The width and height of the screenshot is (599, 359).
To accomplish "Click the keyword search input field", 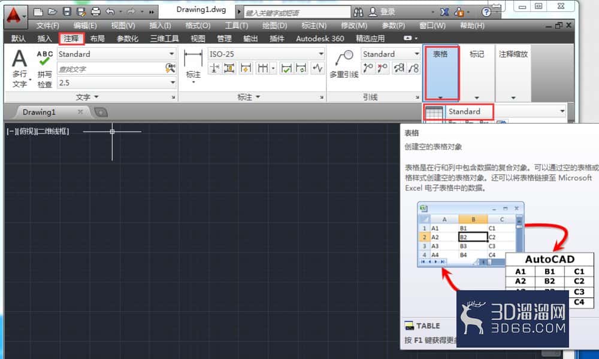I will coord(297,13).
